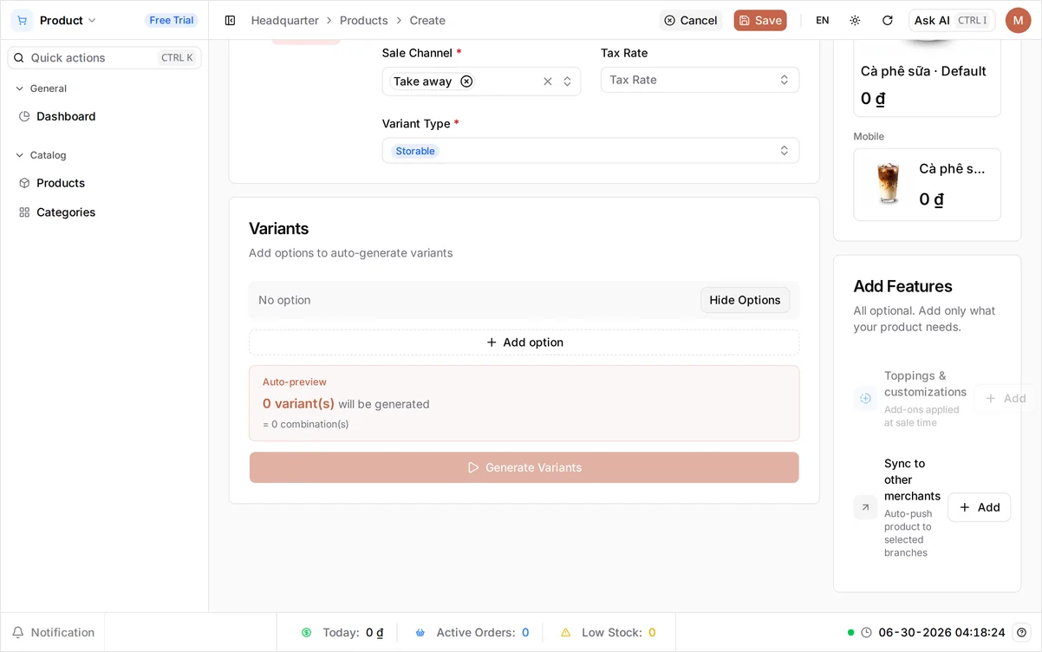
Task: Click the Low Stock count 0
Action: coord(652,633)
